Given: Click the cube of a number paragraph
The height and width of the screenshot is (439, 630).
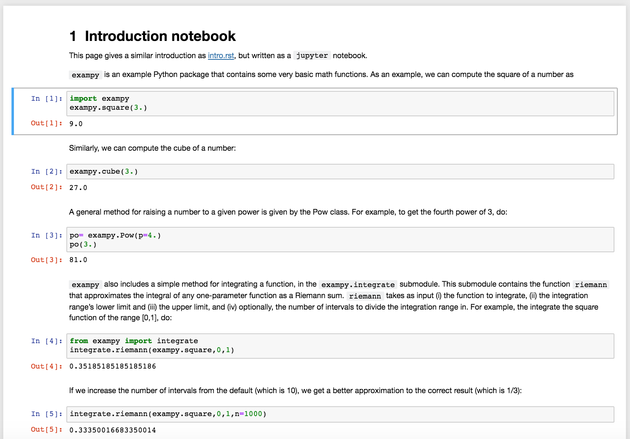Looking at the screenshot, I should tap(152, 148).
